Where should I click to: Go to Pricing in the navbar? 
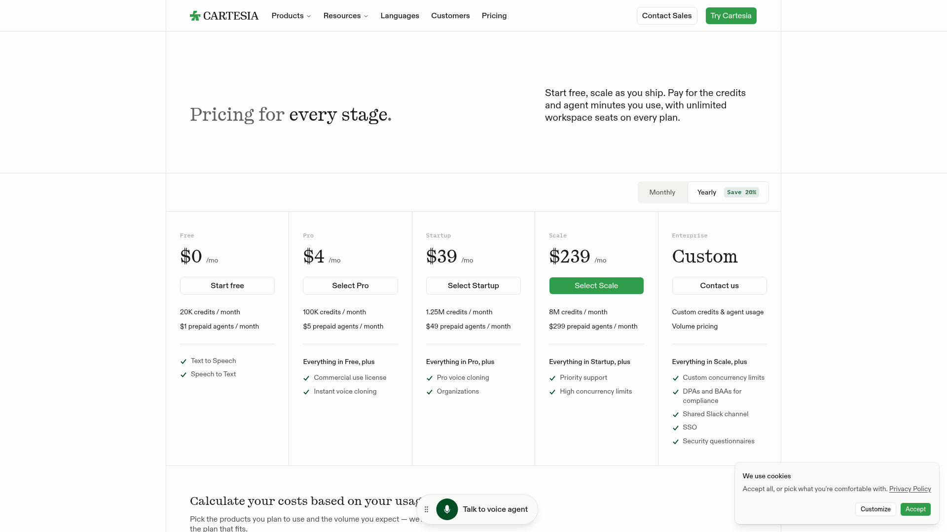(x=494, y=16)
